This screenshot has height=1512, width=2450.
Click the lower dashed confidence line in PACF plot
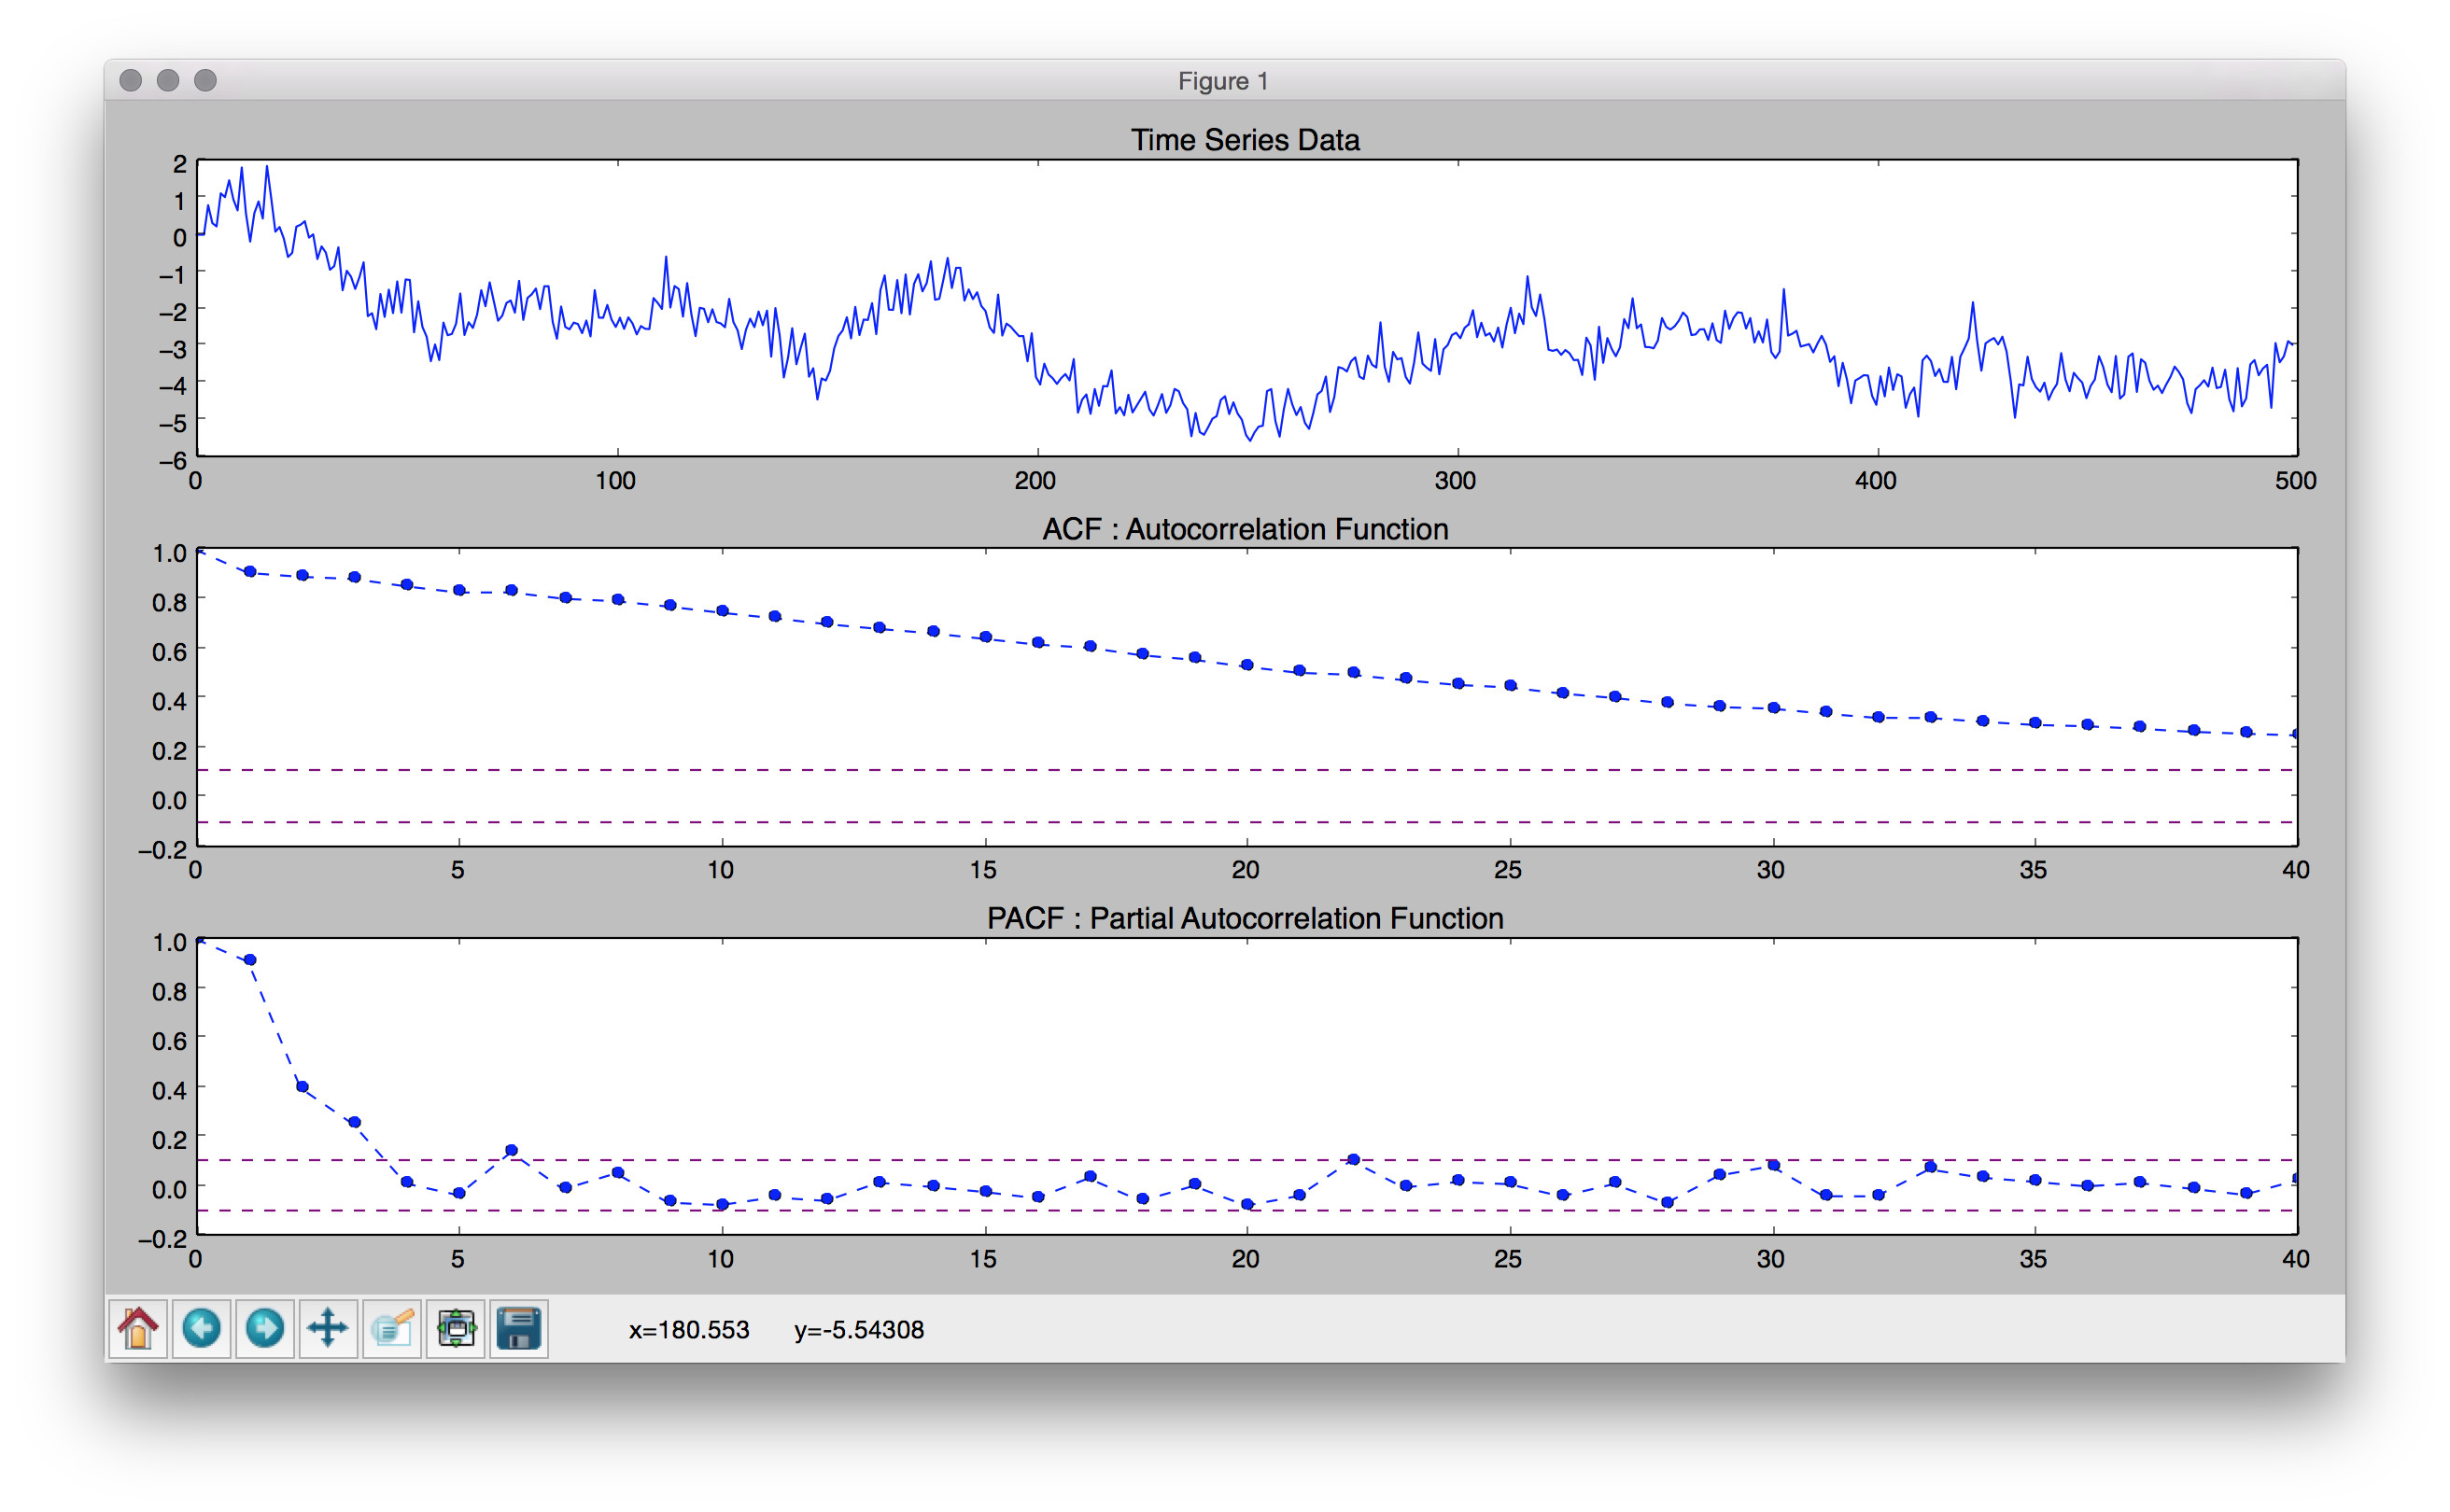pos(1246,1211)
